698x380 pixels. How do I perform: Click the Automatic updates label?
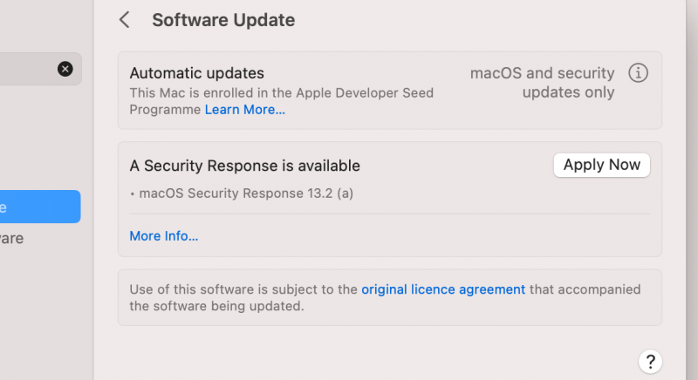point(196,73)
